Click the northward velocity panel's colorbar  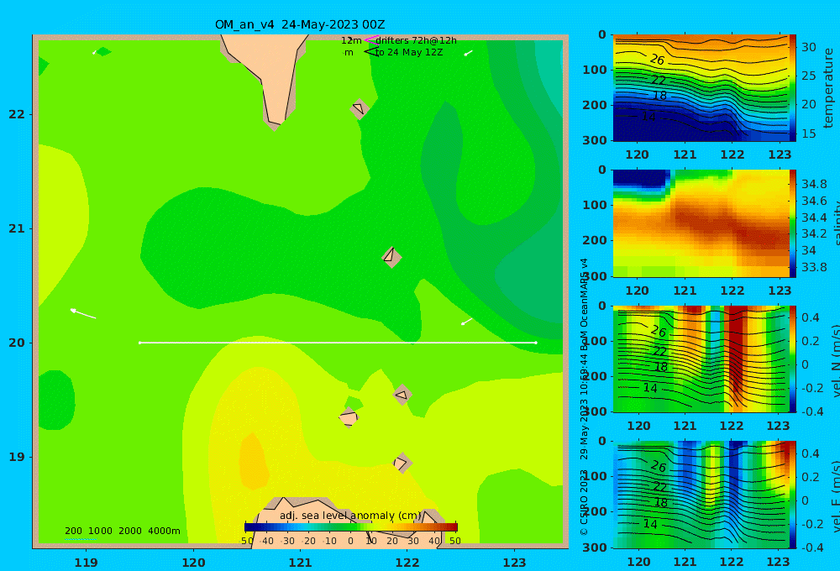coord(793,359)
